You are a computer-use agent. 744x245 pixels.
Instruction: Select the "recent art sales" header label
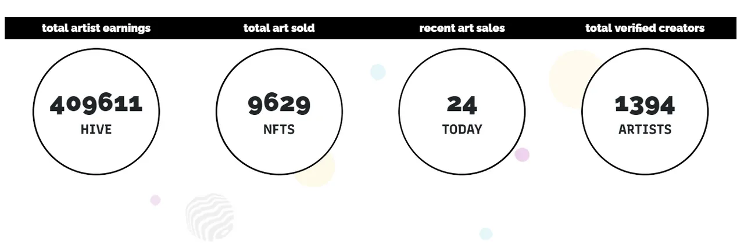[462, 28]
